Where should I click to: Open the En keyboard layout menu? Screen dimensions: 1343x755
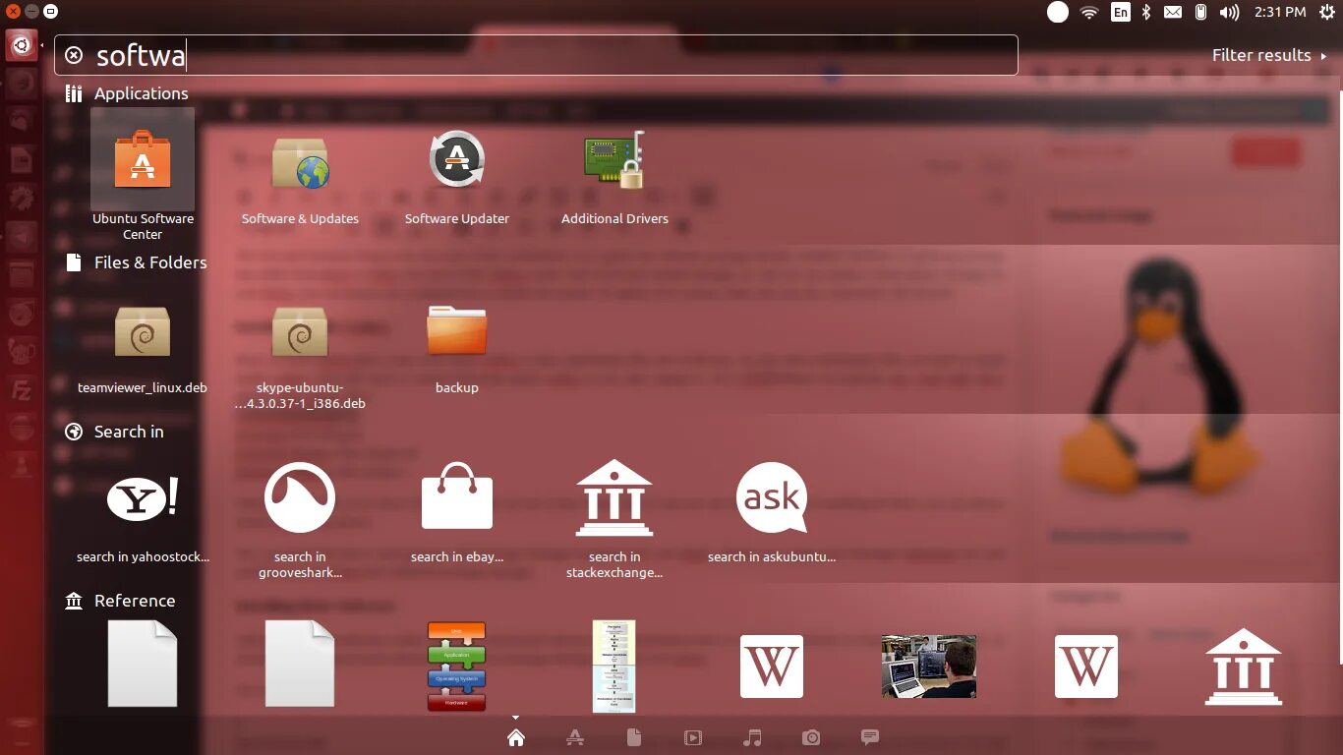pos(1120,12)
